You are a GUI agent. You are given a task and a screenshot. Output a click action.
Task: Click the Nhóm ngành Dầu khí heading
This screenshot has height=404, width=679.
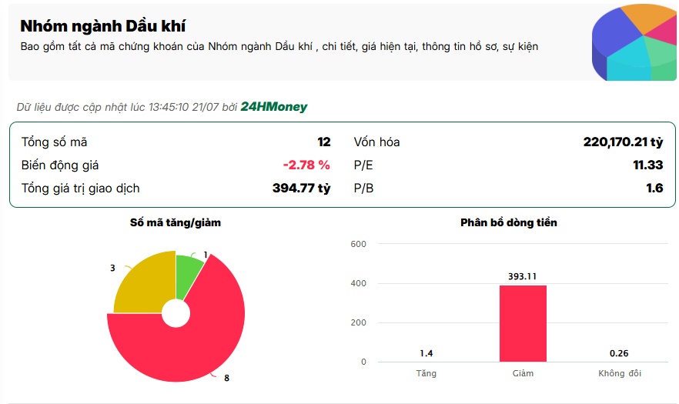[102, 26]
